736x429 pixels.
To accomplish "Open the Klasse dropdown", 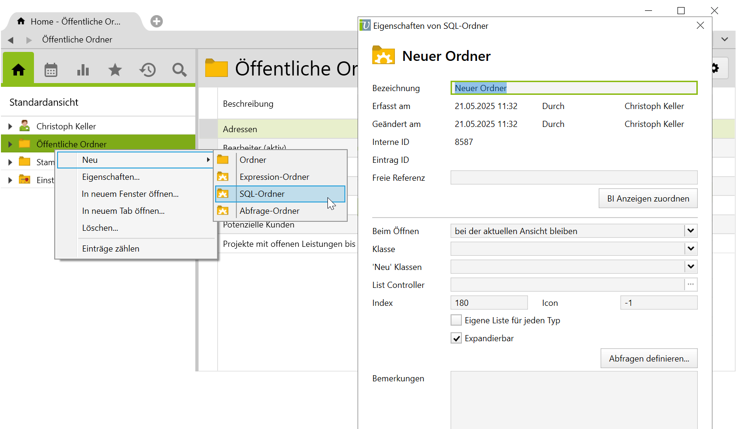I will (x=691, y=249).
